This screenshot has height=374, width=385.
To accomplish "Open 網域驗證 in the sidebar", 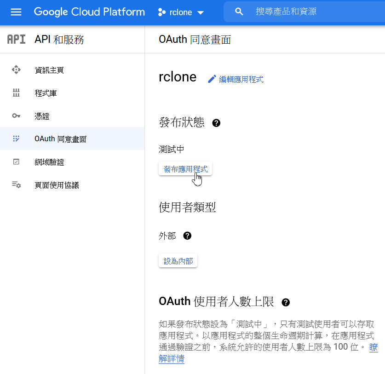I will click(x=72, y=162).
